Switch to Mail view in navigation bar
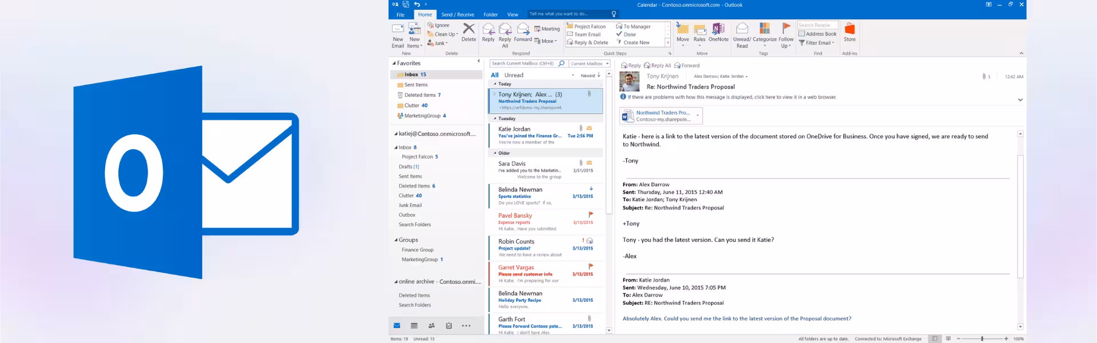The image size is (1097, 343). (397, 326)
